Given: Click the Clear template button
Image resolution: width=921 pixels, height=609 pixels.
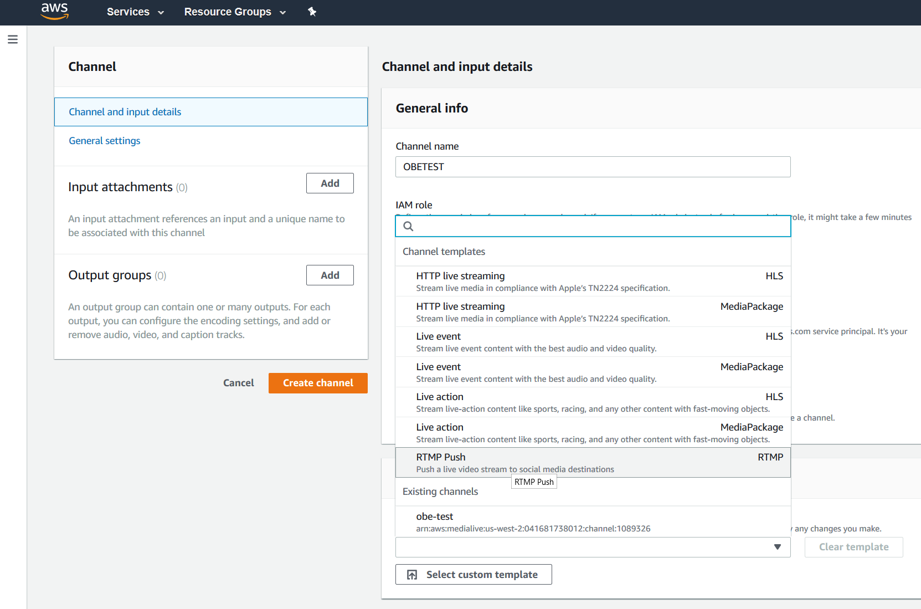Looking at the screenshot, I should click(853, 547).
